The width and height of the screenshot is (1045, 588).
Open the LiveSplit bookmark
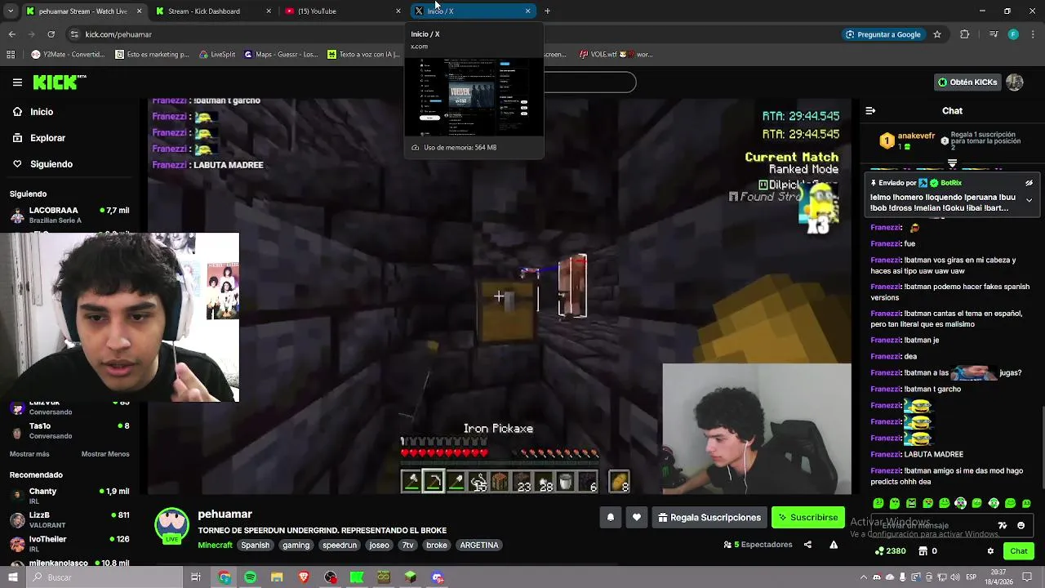pyautogui.click(x=216, y=55)
